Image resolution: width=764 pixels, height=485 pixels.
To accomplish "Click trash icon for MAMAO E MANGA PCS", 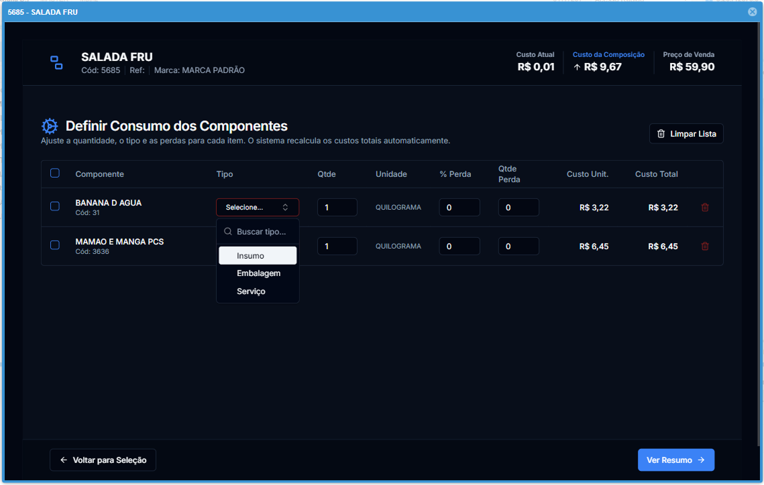I will [705, 247].
